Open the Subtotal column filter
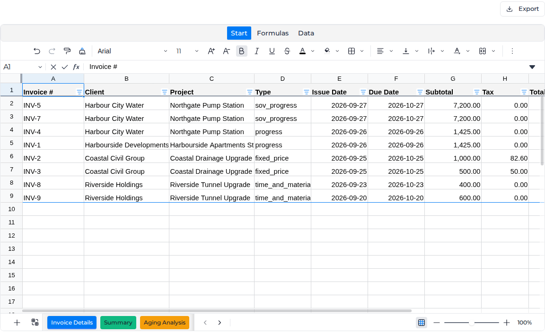Image resolution: width=545 pixels, height=333 pixels. click(x=477, y=92)
